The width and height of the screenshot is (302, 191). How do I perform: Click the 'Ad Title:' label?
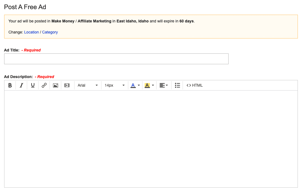tap(12, 50)
